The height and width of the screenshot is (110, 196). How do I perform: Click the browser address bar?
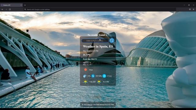(100, 9)
